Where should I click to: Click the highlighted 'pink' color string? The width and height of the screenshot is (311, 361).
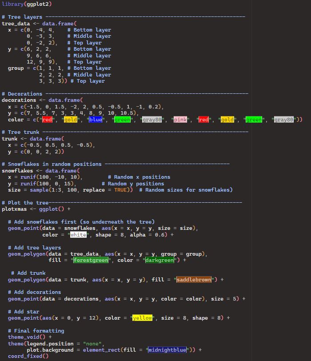point(180,120)
